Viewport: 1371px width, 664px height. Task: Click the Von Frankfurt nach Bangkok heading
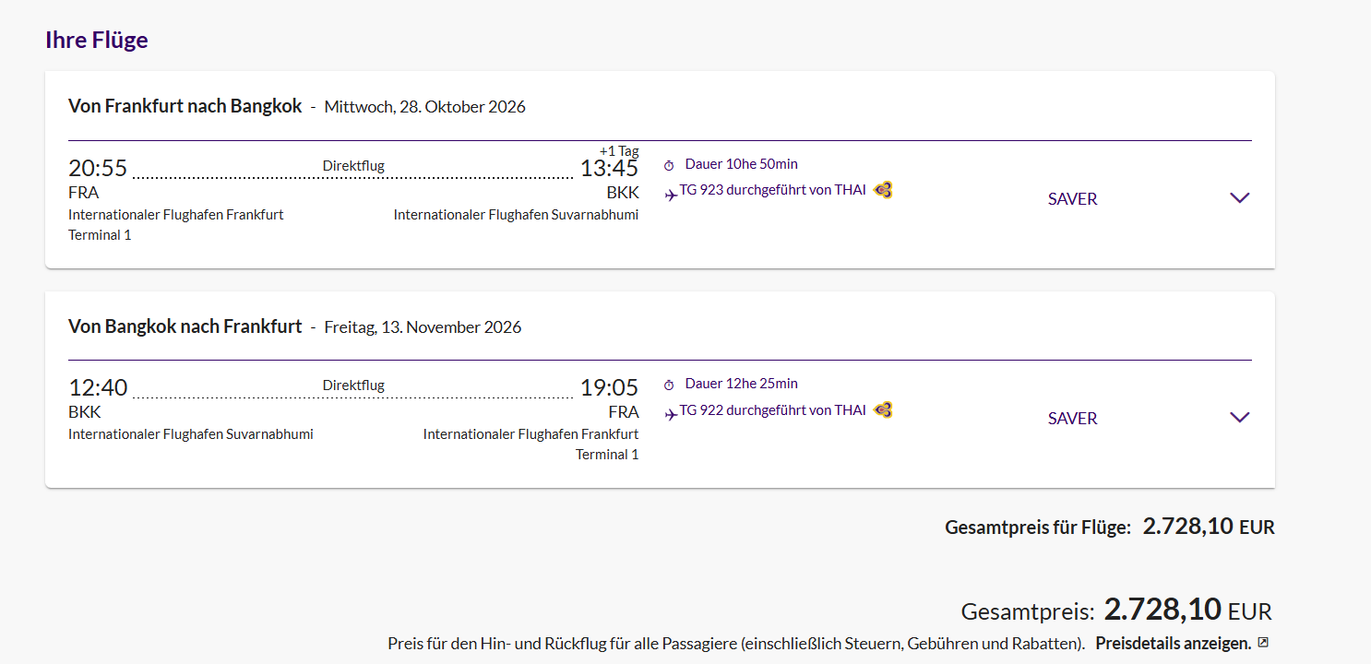click(x=185, y=106)
